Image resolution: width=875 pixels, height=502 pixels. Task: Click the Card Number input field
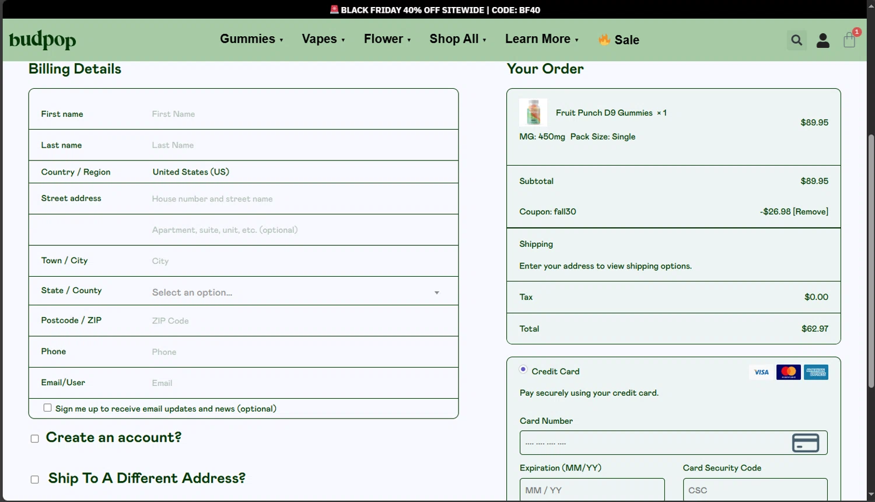tap(673, 443)
